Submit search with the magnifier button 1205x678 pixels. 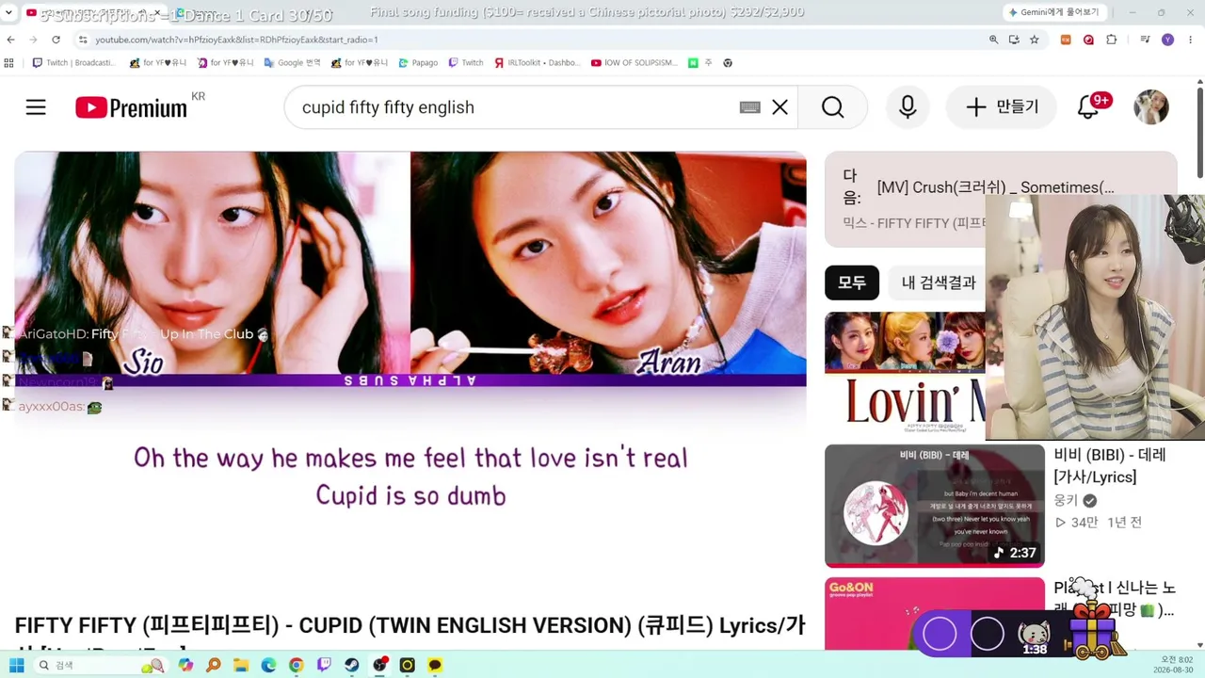(832, 107)
